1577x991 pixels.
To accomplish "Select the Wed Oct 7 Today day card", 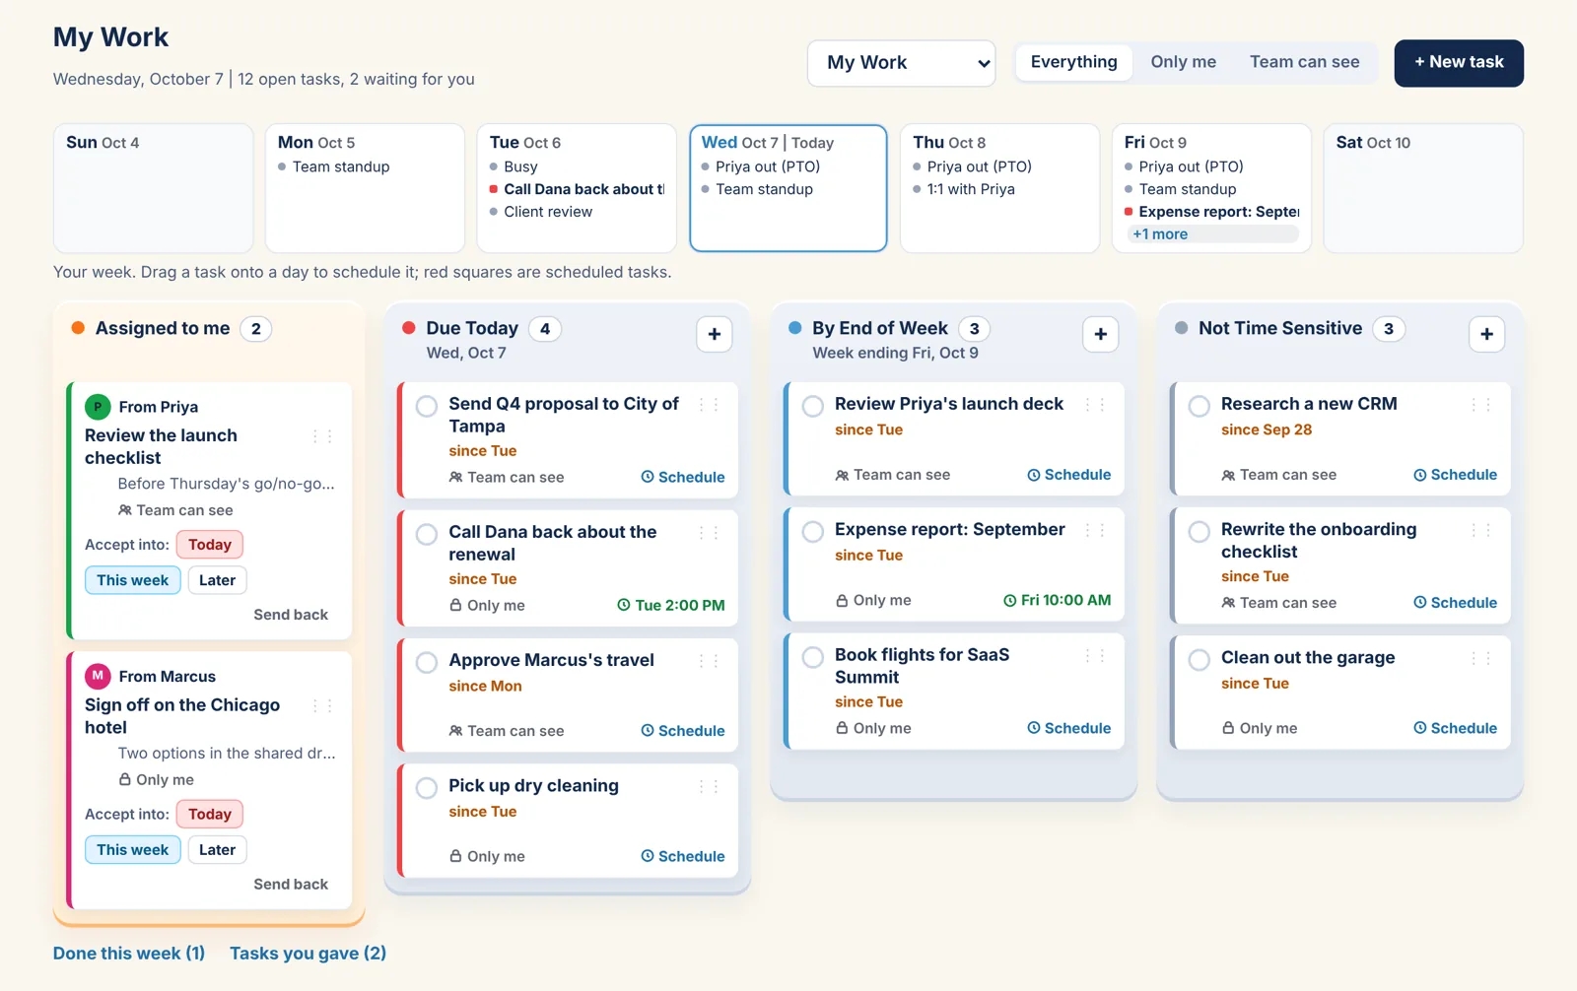I will 788,187.
